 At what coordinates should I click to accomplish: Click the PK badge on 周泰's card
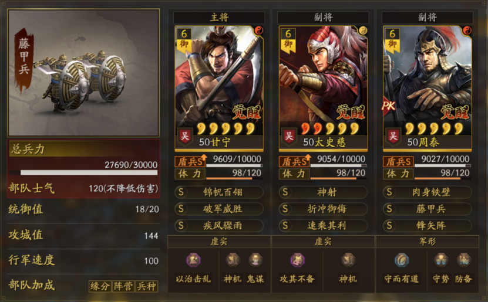(388, 106)
